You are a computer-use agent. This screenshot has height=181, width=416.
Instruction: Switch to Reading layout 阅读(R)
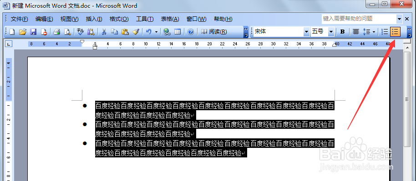[214, 32]
